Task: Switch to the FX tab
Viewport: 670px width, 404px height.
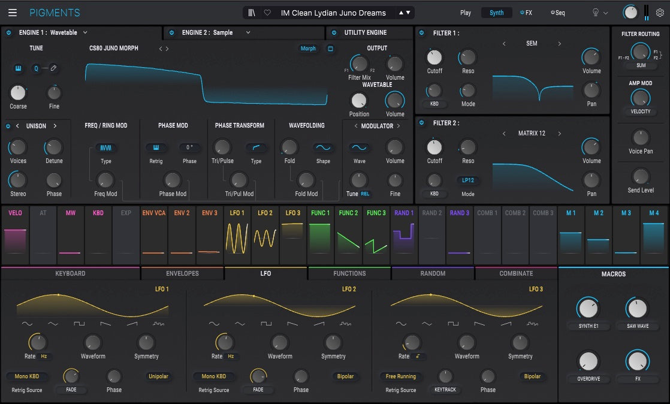Action: (x=526, y=13)
